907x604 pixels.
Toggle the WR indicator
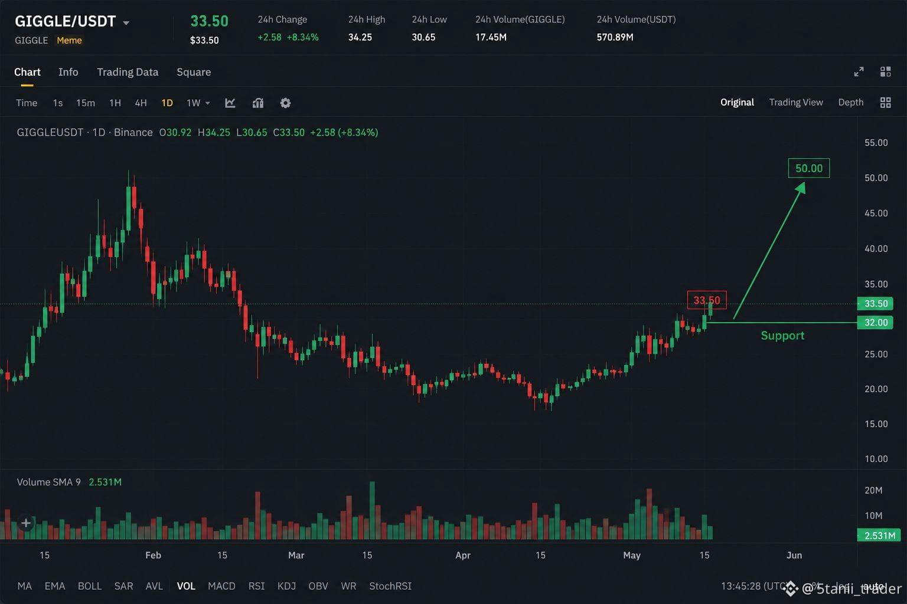click(348, 586)
